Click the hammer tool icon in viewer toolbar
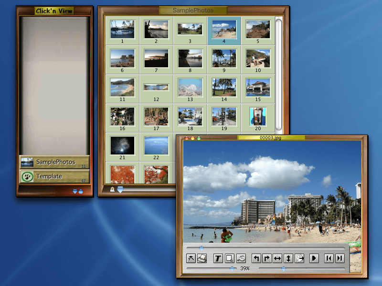This screenshot has height=286, width=382. coord(191,258)
